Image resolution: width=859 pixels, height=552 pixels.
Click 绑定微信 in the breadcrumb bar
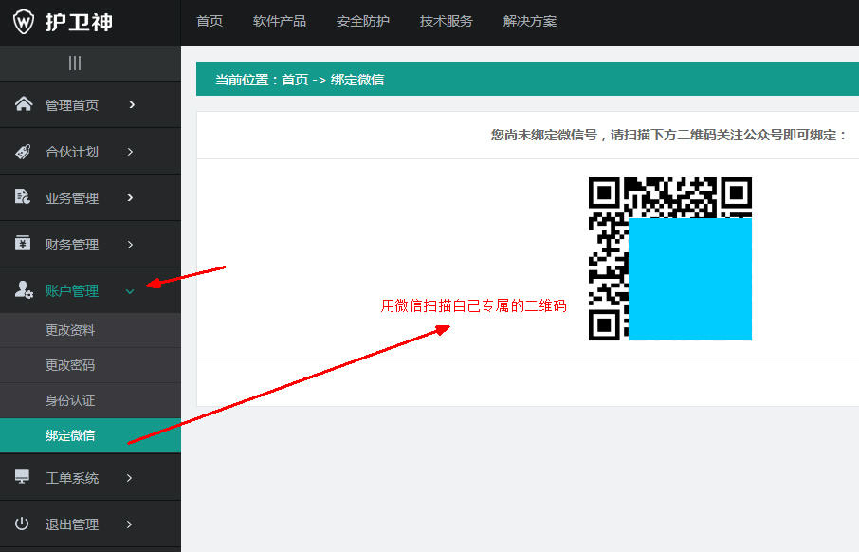[357, 80]
